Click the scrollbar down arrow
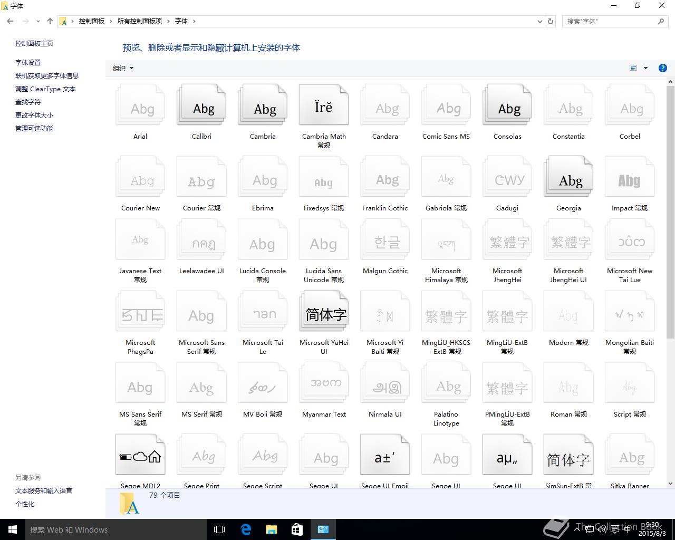The width and height of the screenshot is (675, 540). tap(671, 483)
